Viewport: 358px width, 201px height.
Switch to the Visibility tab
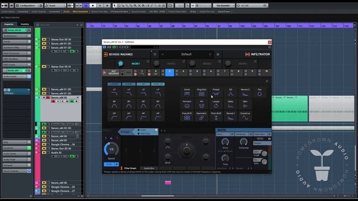[x=25, y=24]
